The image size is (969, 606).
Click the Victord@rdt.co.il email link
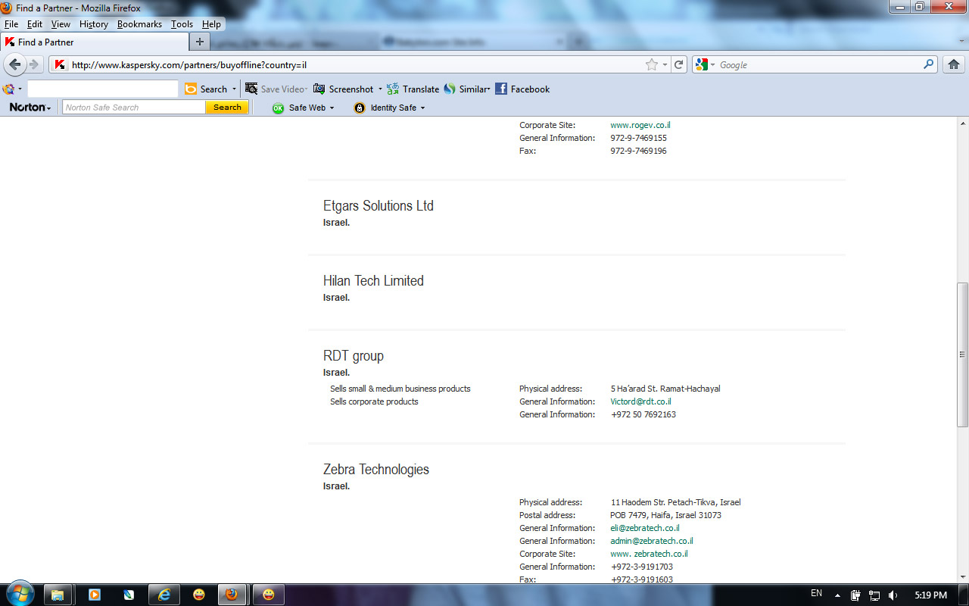click(640, 401)
